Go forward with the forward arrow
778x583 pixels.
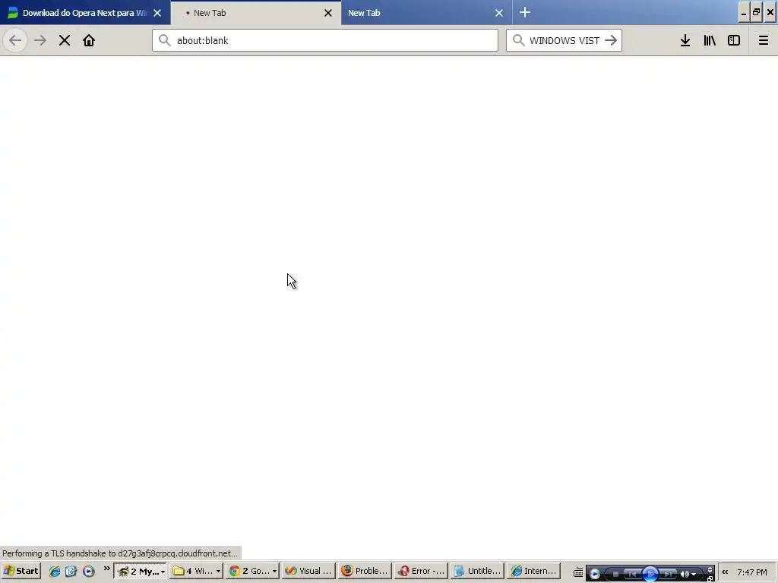40,40
